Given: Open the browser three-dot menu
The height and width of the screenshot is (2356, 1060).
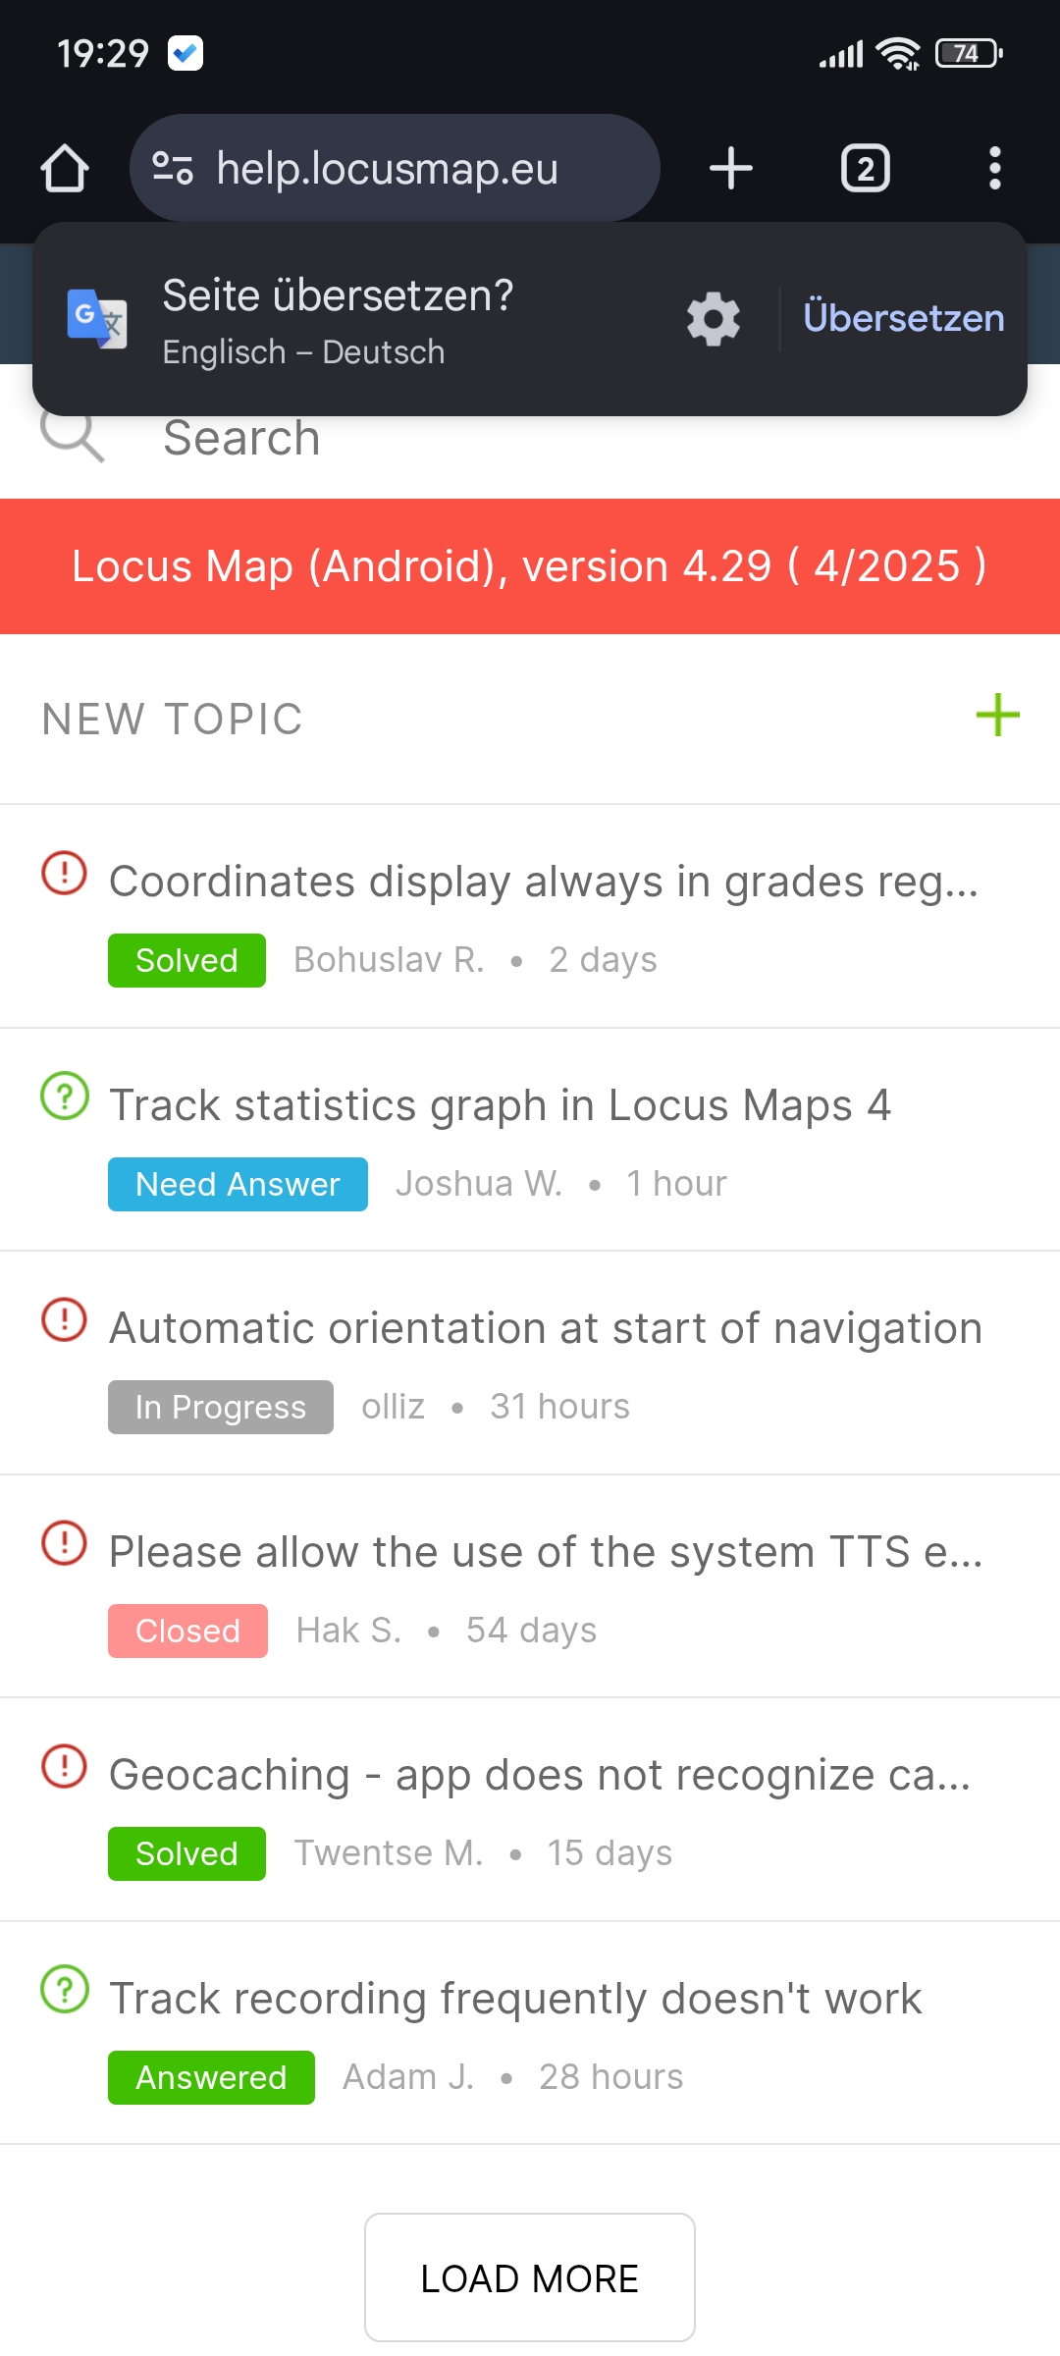Looking at the screenshot, I should pos(994,168).
